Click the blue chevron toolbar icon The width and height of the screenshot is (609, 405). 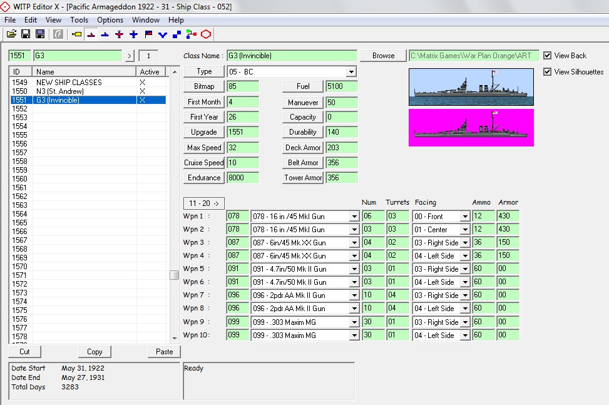(x=162, y=34)
